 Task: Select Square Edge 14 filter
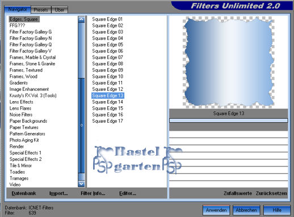107,102
